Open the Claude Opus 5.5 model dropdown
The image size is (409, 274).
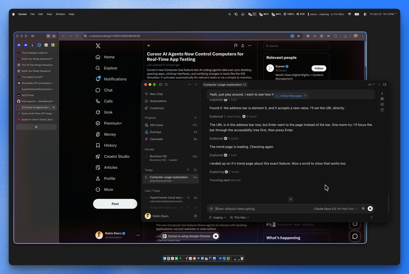pos(335,209)
